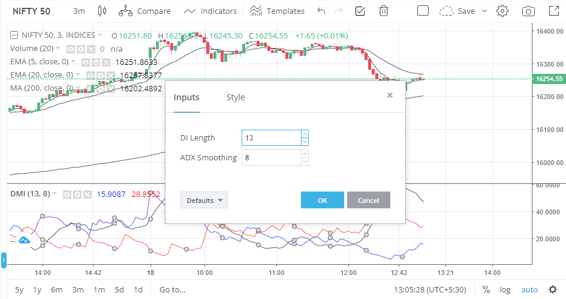566x299 pixels.
Task: Remove the EMA 5 indicator
Action: pyautogui.click(x=106, y=62)
